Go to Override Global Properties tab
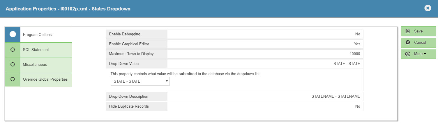This screenshot has height=125, width=438. (x=45, y=79)
